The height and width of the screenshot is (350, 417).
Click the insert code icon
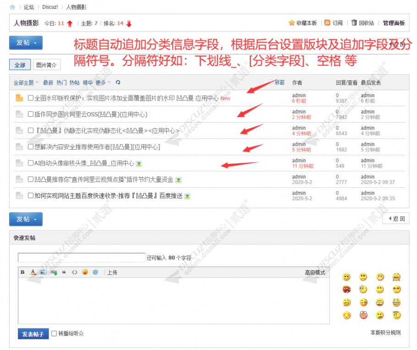75,272
